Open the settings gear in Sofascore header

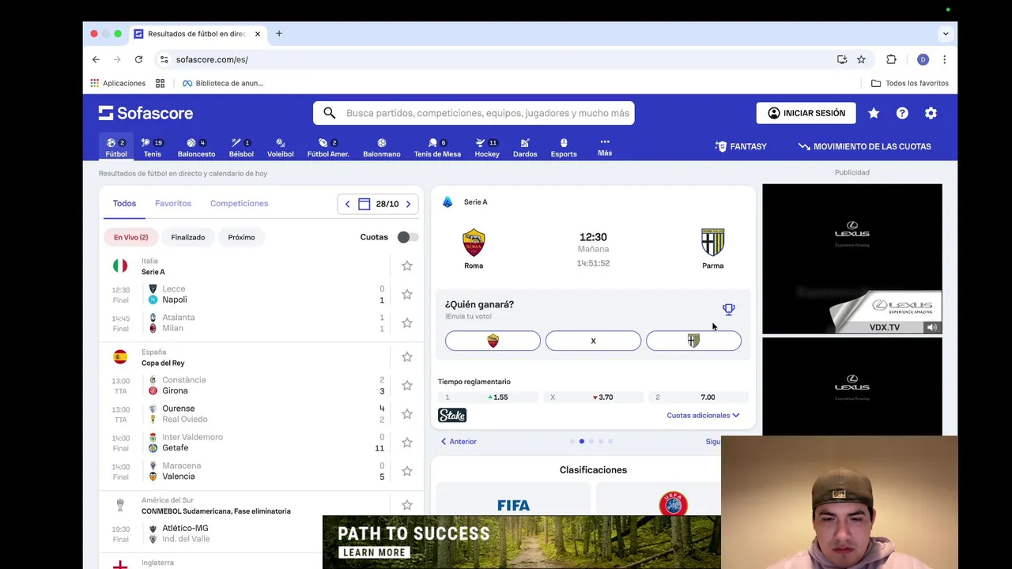pos(931,113)
